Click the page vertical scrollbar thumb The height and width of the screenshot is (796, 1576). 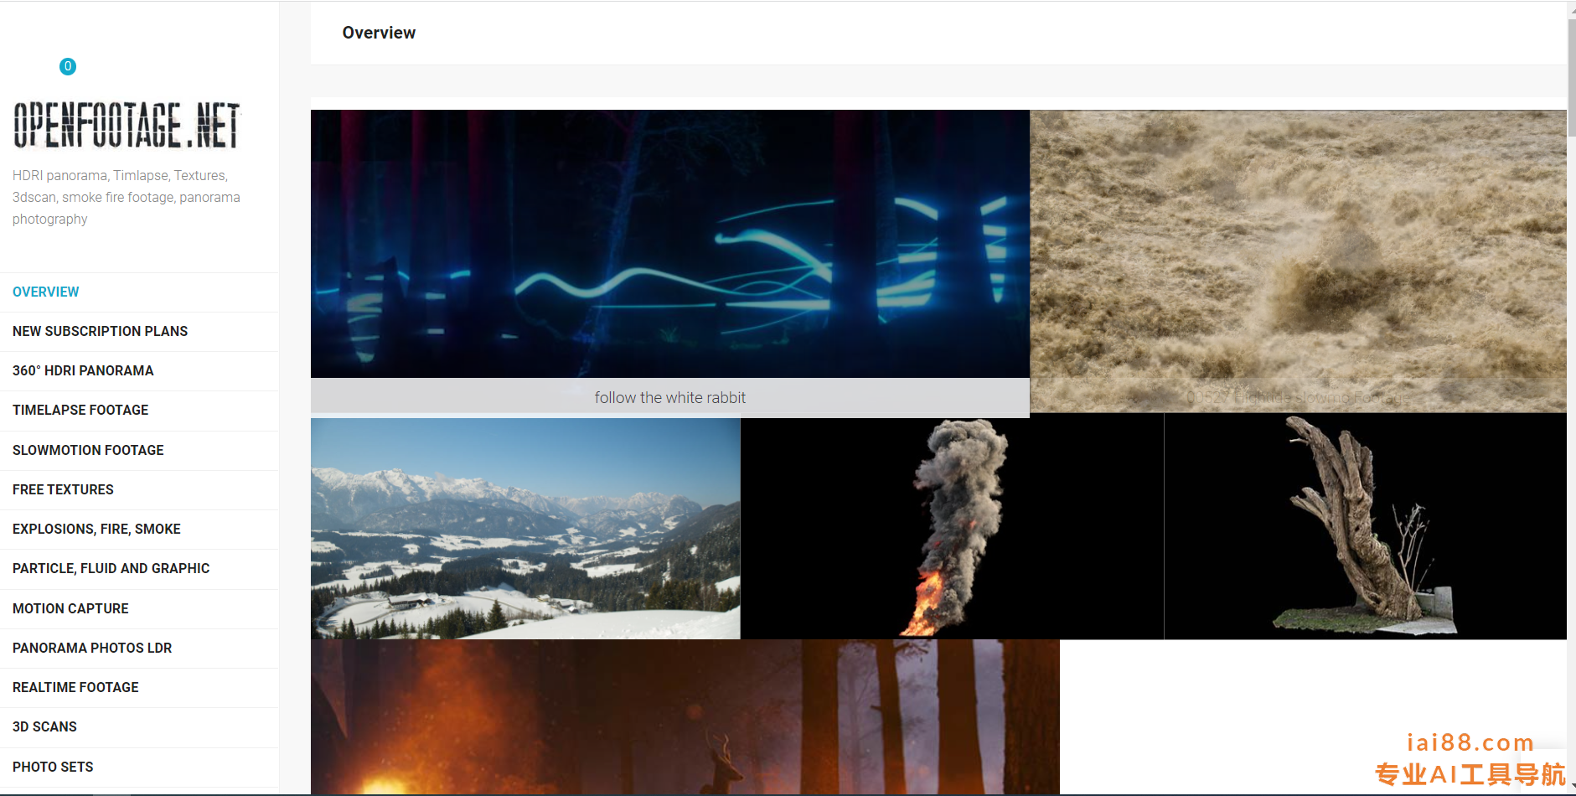click(x=1571, y=77)
